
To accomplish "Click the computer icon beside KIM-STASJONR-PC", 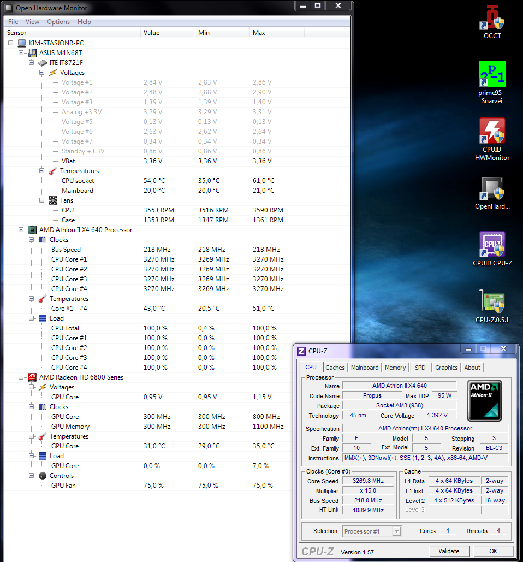I will [22, 43].
